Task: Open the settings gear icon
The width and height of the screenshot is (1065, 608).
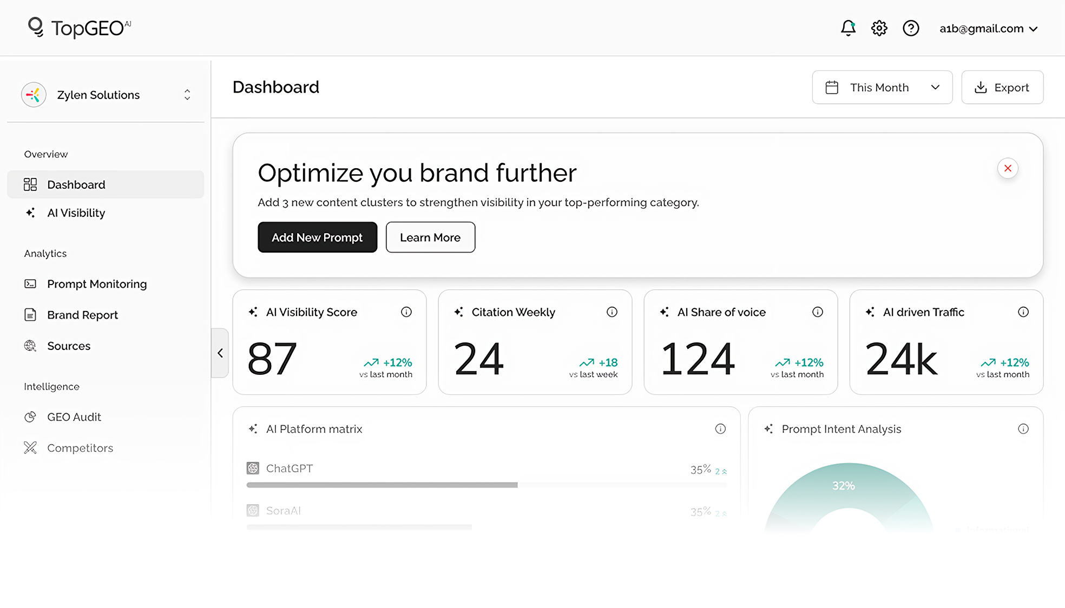Action: [x=879, y=28]
